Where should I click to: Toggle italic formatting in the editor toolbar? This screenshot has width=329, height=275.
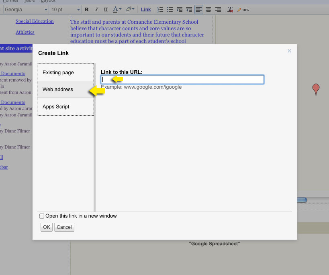tap(96, 10)
